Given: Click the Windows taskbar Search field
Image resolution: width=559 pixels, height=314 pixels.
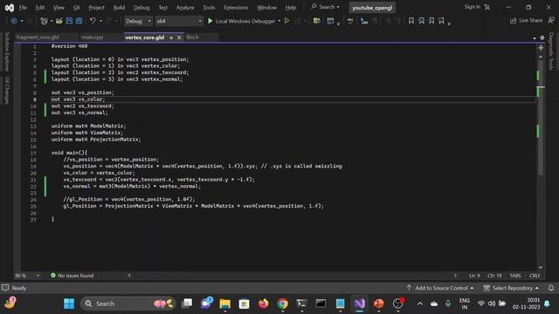Looking at the screenshot, I should [x=128, y=304].
